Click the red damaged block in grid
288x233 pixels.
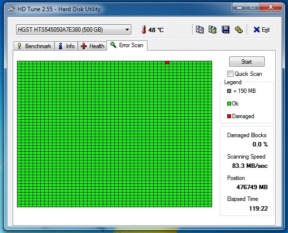pyautogui.click(x=167, y=63)
